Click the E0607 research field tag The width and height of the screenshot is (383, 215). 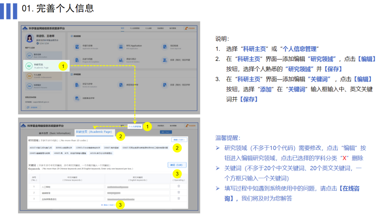point(145,148)
